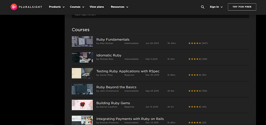Click star rating for Ruby Fundamentals

click(195, 43)
